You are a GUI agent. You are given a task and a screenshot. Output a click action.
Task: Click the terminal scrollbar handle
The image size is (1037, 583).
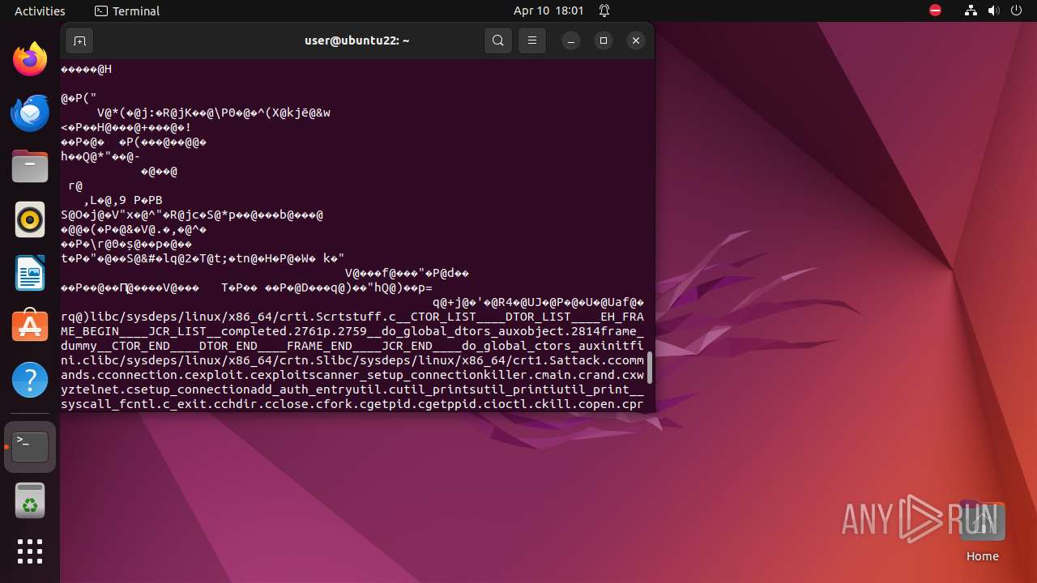click(x=649, y=367)
